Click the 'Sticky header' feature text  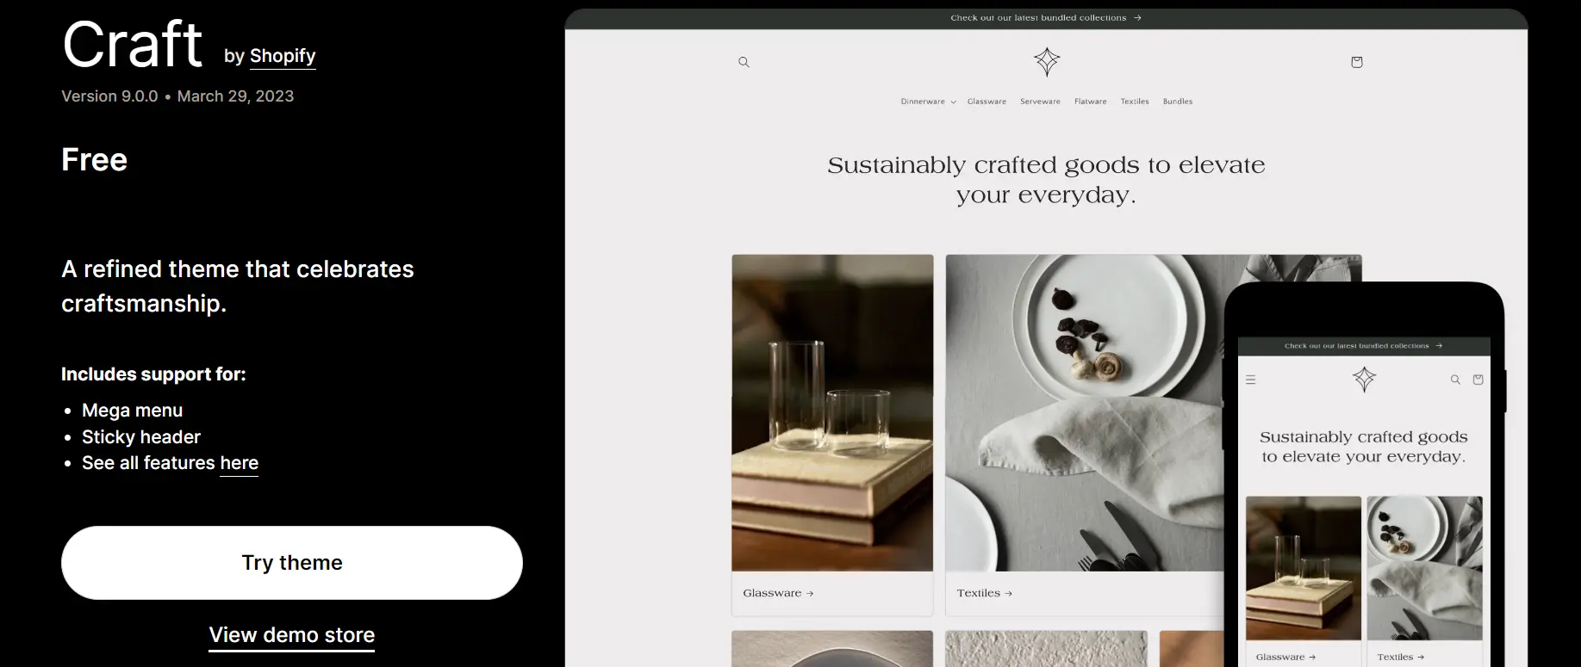pyautogui.click(x=141, y=437)
